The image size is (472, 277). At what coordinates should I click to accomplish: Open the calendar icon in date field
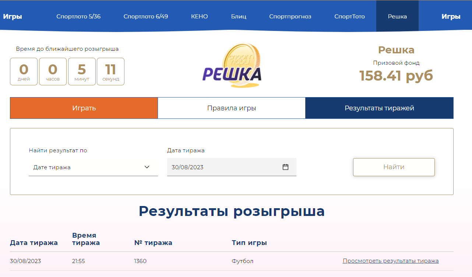click(x=285, y=167)
